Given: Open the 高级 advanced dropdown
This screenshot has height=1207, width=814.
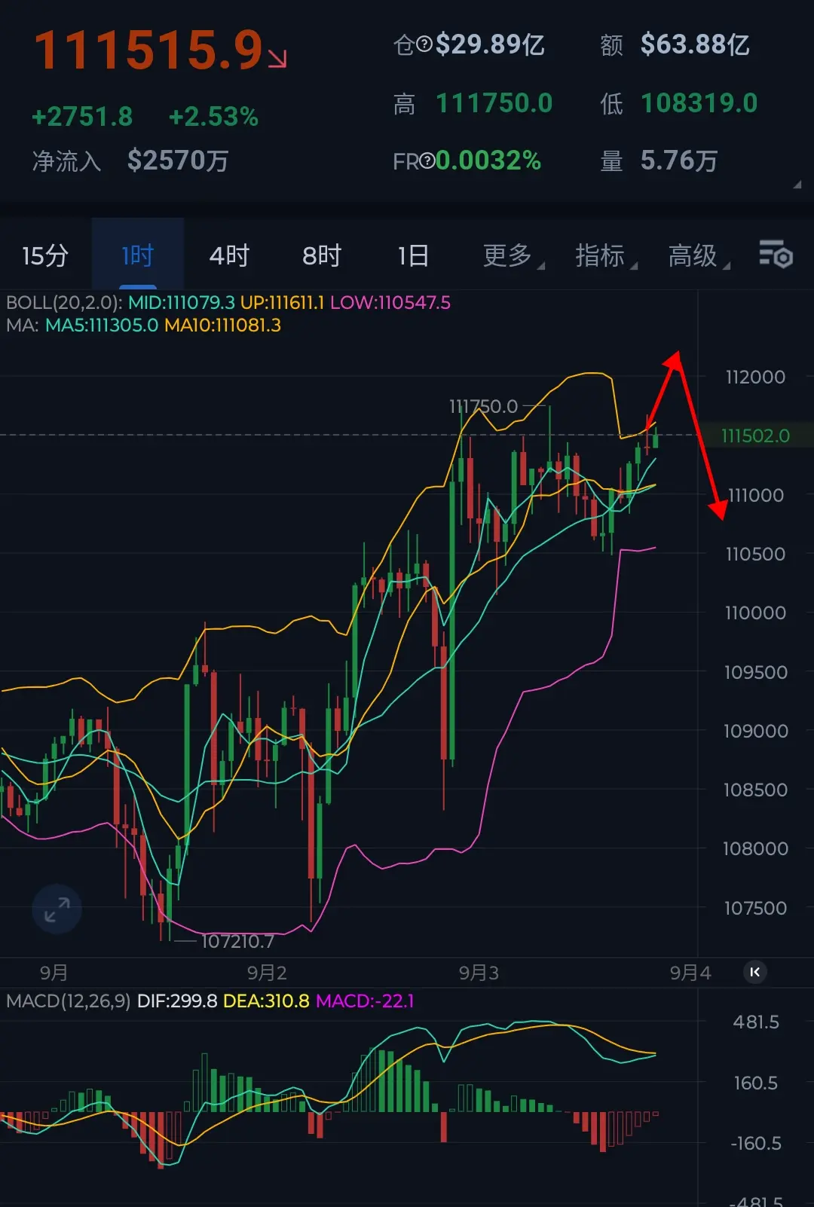Looking at the screenshot, I should tap(699, 255).
